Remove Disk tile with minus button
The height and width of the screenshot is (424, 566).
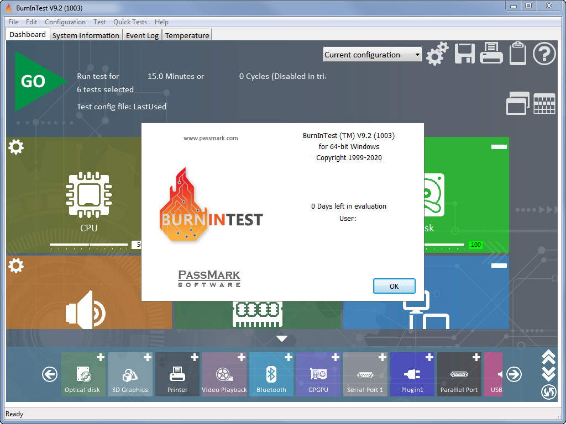(499, 147)
